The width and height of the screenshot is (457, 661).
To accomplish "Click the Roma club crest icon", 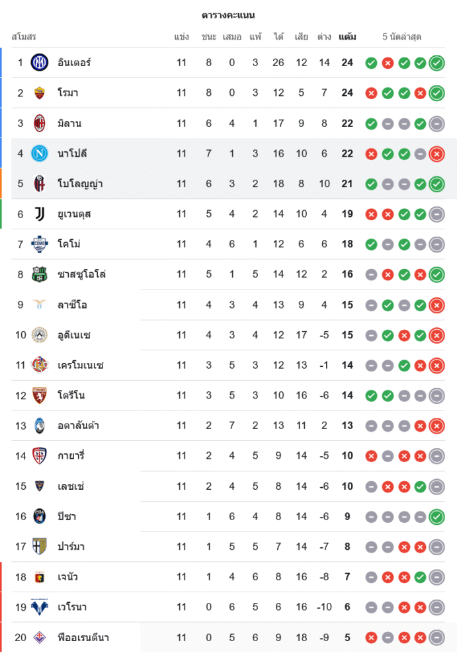I will pos(40,93).
